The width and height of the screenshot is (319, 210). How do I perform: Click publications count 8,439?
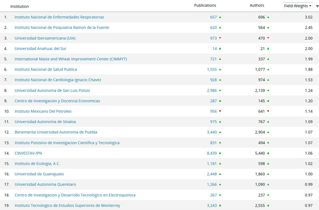[212, 153]
